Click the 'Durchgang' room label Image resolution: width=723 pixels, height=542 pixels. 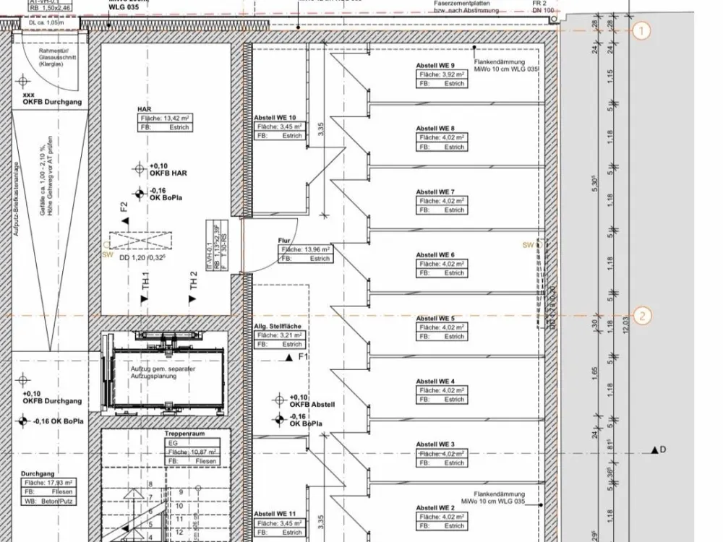pos(38,474)
